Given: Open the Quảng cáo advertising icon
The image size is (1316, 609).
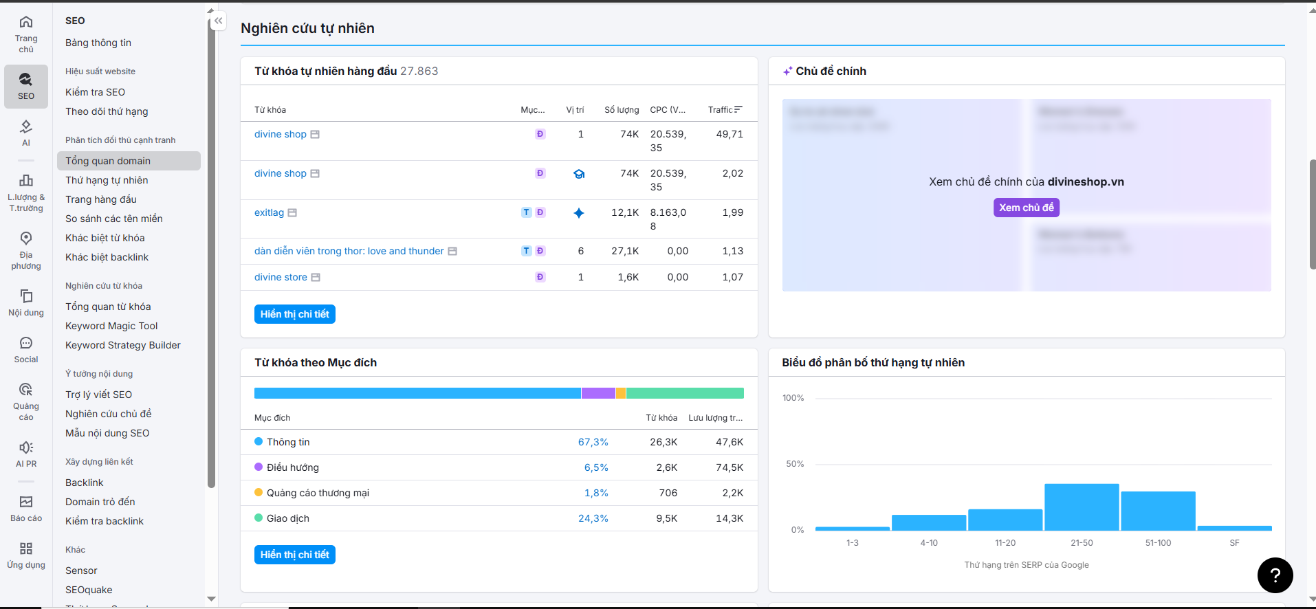Looking at the screenshot, I should pos(26,401).
